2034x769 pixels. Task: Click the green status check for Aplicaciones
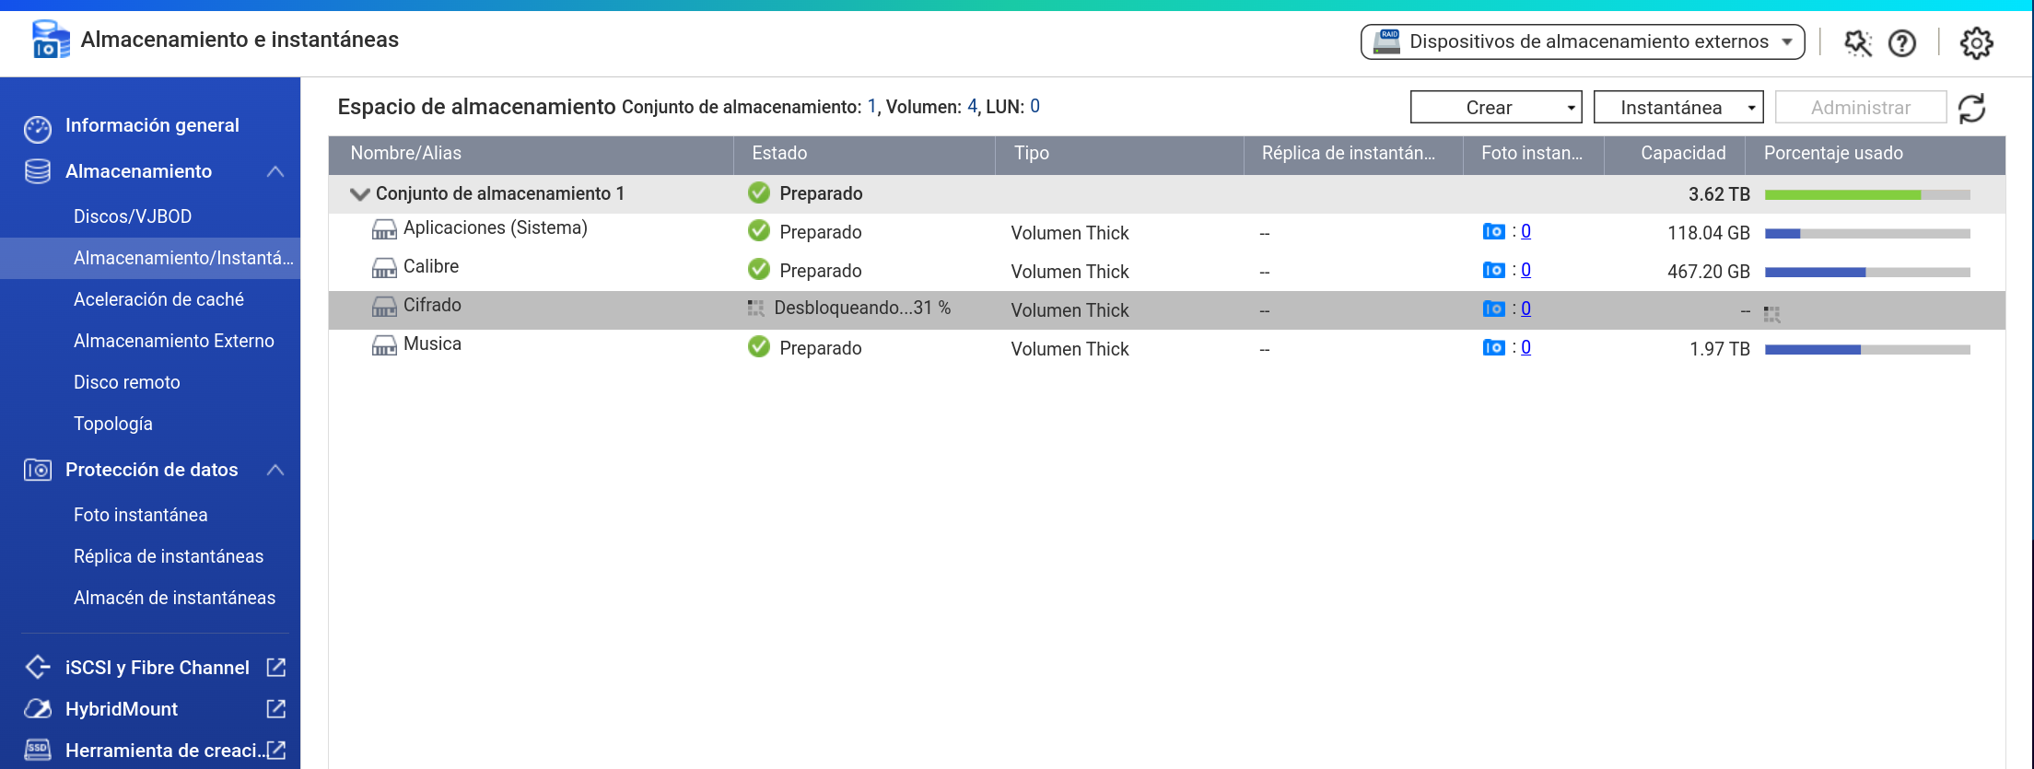(x=759, y=231)
